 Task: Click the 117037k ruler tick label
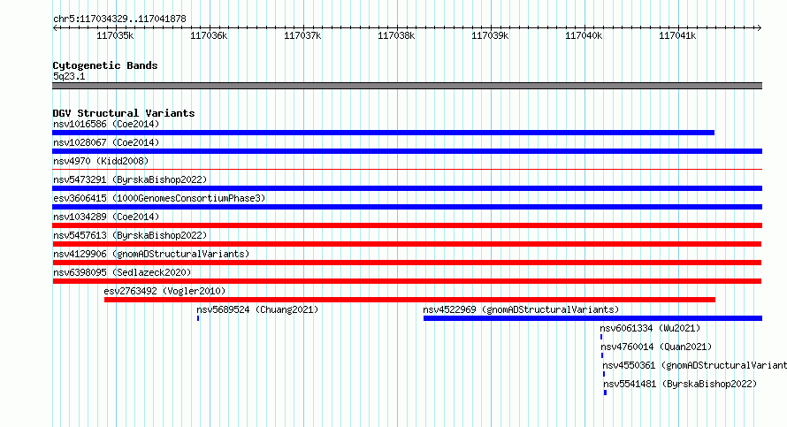coord(302,35)
